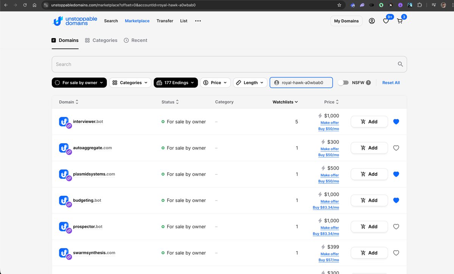Open the Price filter dropdown
This screenshot has width=454, height=274.
click(x=215, y=83)
